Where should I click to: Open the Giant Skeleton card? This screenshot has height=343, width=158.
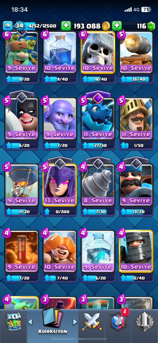tap(98, 52)
